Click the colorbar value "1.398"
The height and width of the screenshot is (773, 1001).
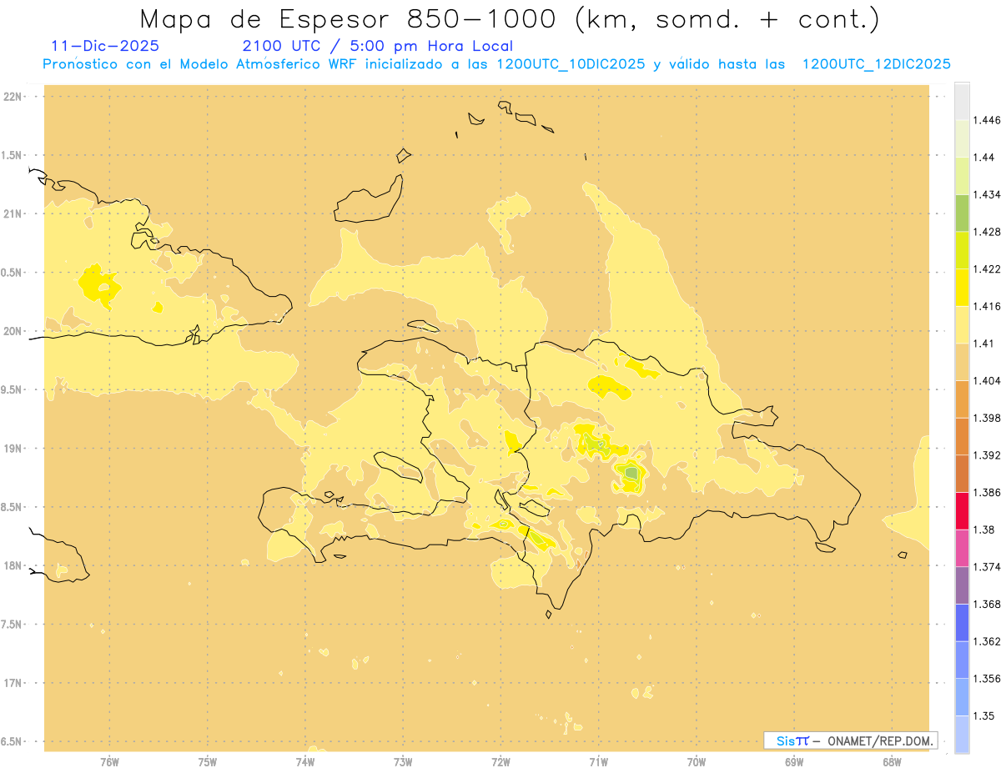click(987, 418)
